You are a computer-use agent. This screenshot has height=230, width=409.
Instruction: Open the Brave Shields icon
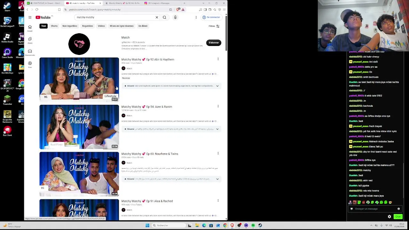click(x=178, y=10)
